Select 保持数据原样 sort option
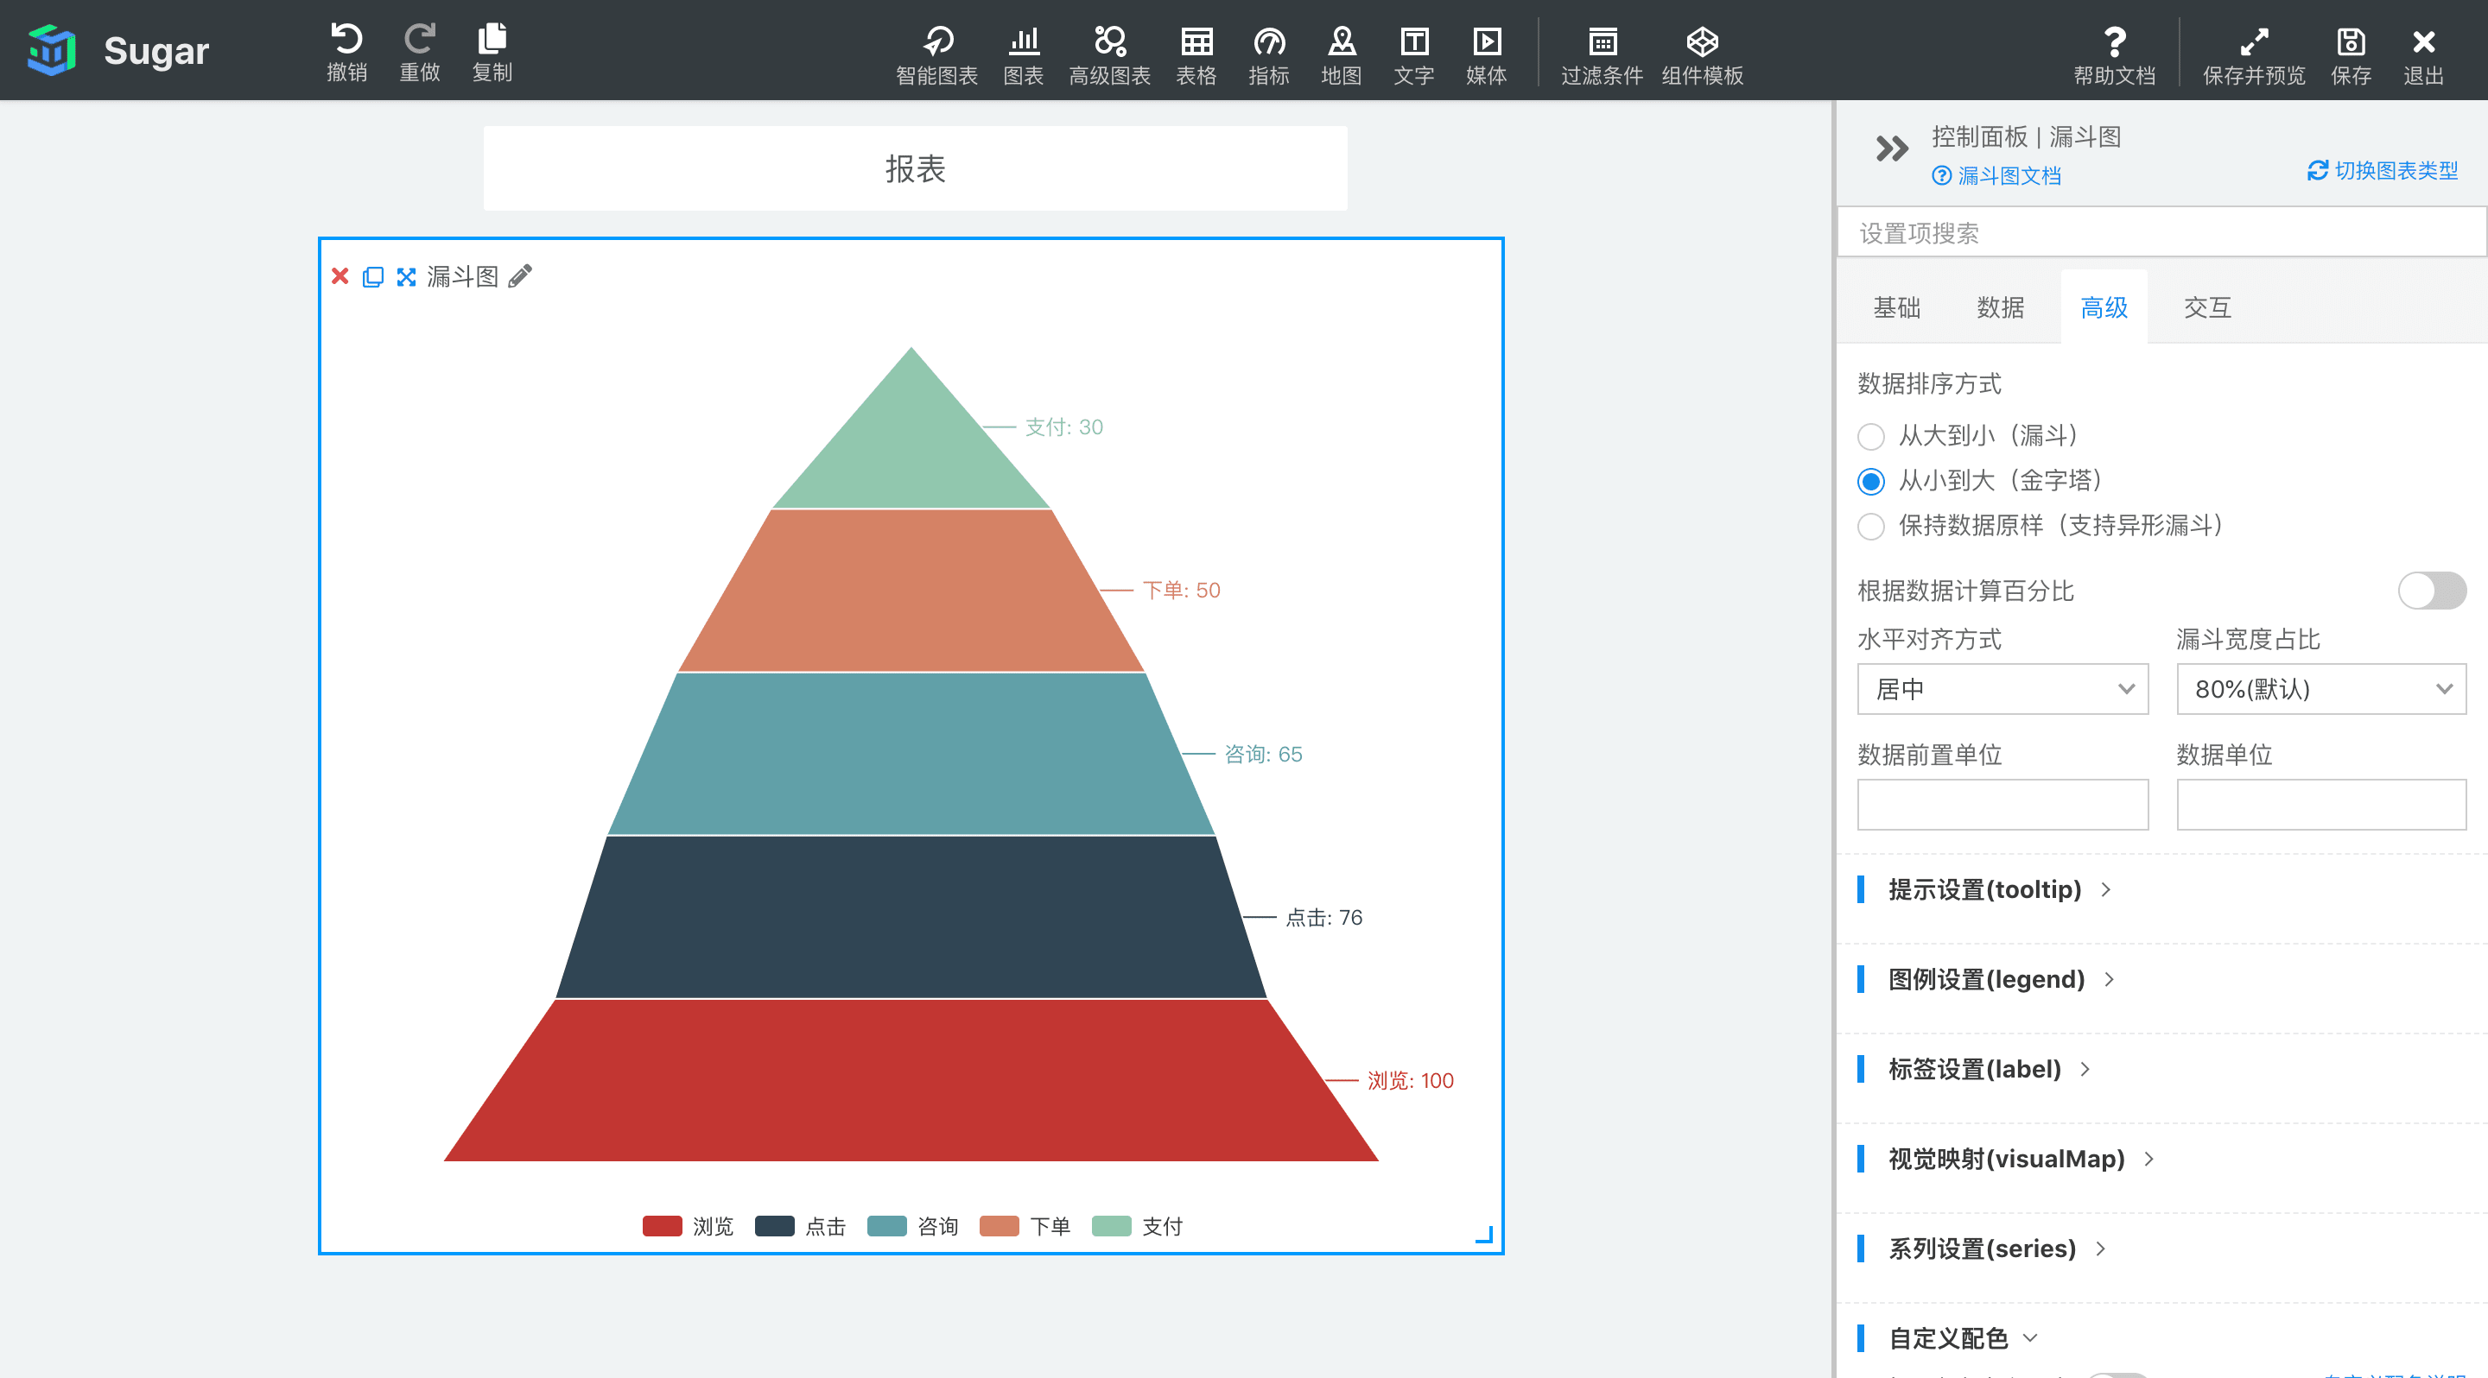Viewport: 2488px width, 1378px height. pos(1871,527)
